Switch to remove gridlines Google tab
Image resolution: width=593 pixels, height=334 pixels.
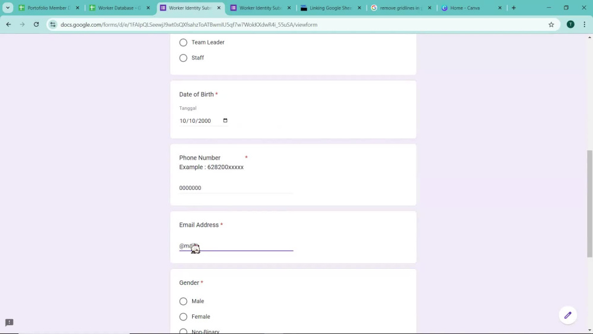(401, 8)
